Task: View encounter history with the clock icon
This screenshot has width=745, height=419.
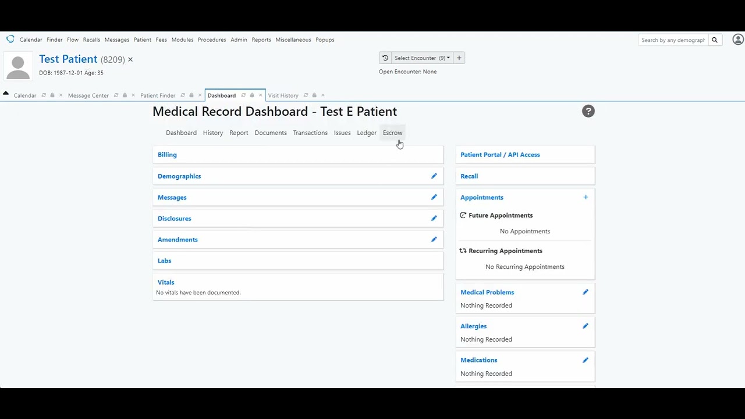Action: [385, 58]
